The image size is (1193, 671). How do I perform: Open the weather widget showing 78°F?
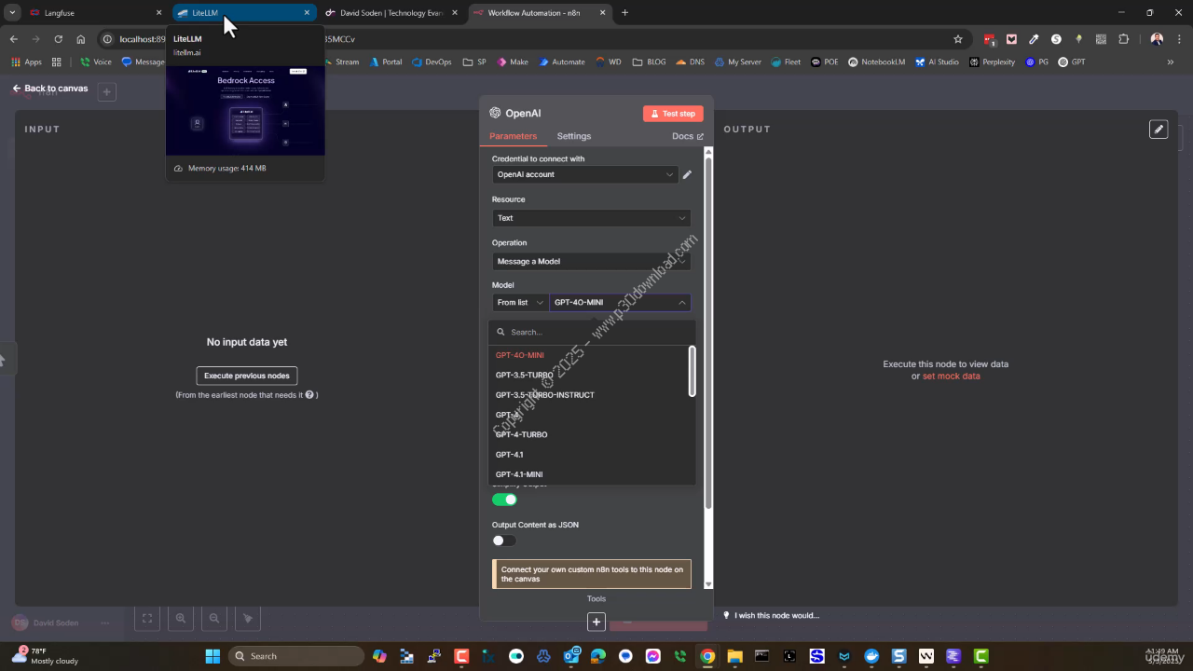(x=45, y=656)
